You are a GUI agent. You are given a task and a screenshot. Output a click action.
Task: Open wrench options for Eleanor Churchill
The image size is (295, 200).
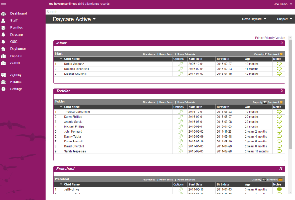180,74
